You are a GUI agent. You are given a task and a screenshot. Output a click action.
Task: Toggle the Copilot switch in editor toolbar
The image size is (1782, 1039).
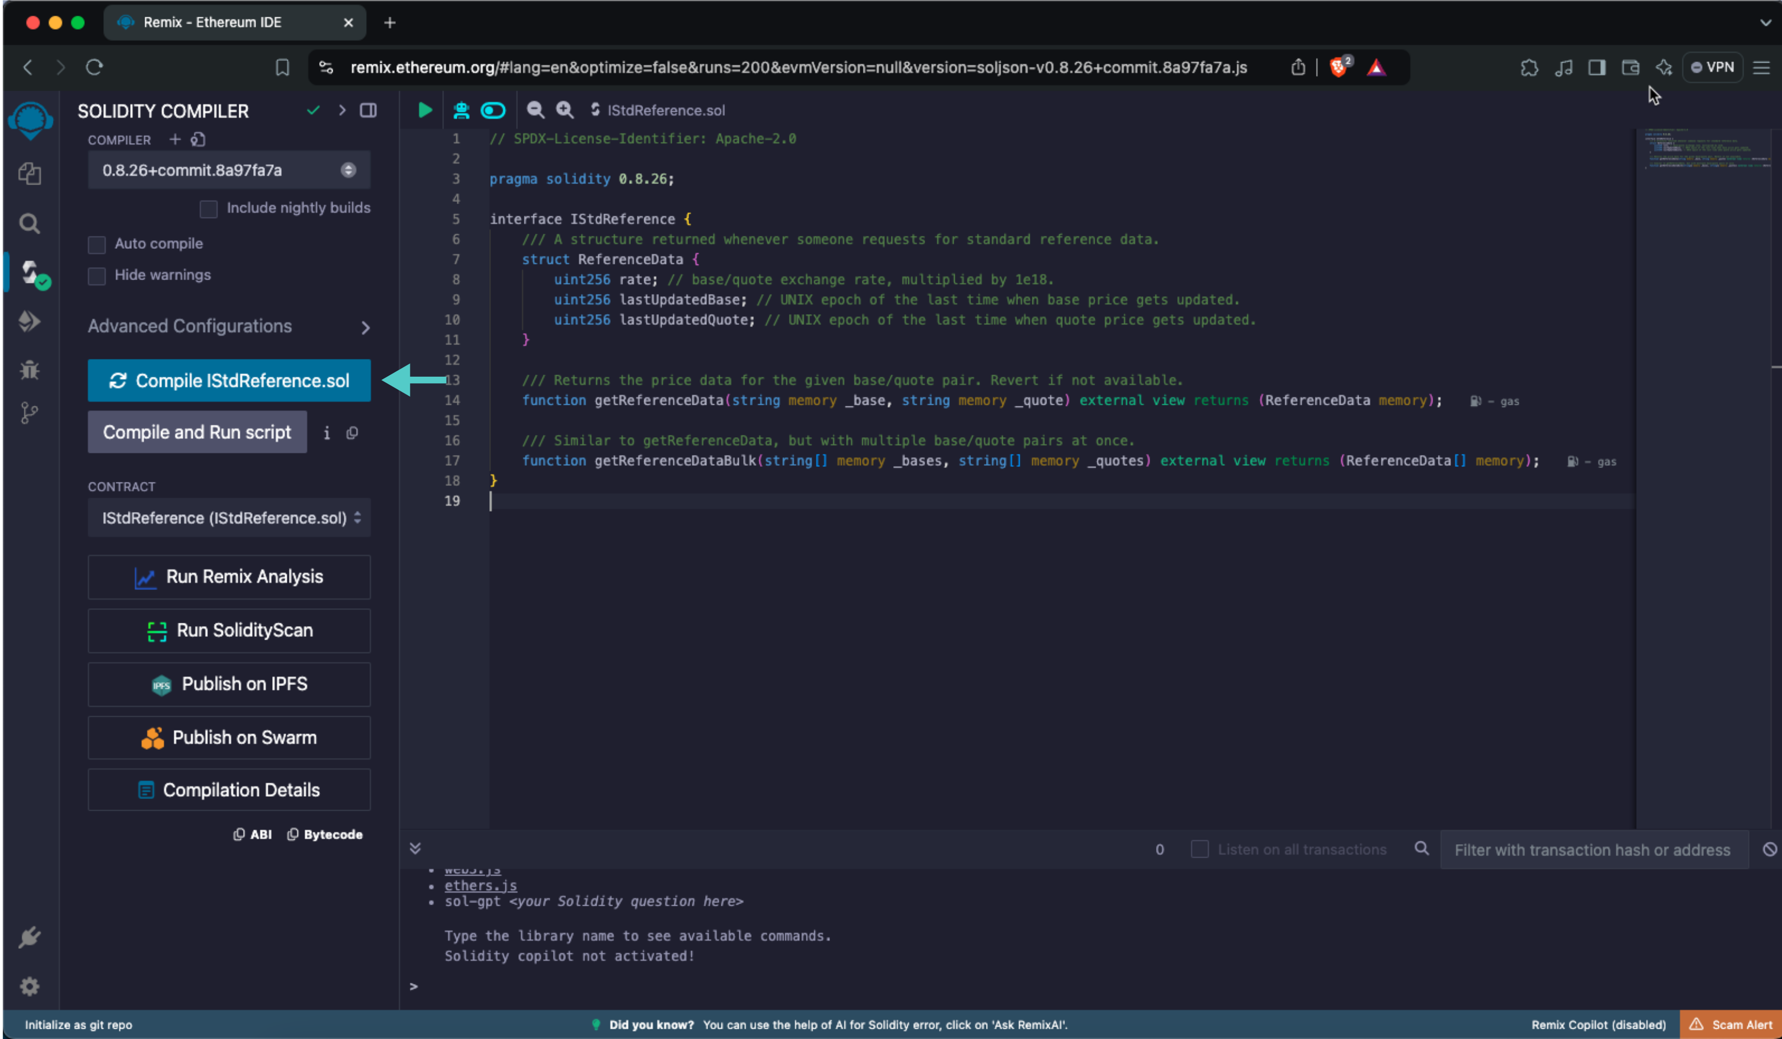coord(493,110)
